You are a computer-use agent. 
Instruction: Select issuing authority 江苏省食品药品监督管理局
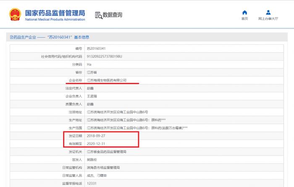coord(106,152)
